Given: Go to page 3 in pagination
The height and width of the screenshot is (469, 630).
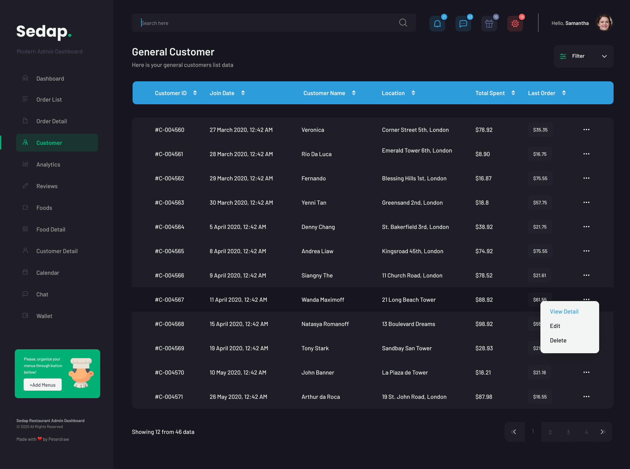Looking at the screenshot, I should point(568,432).
